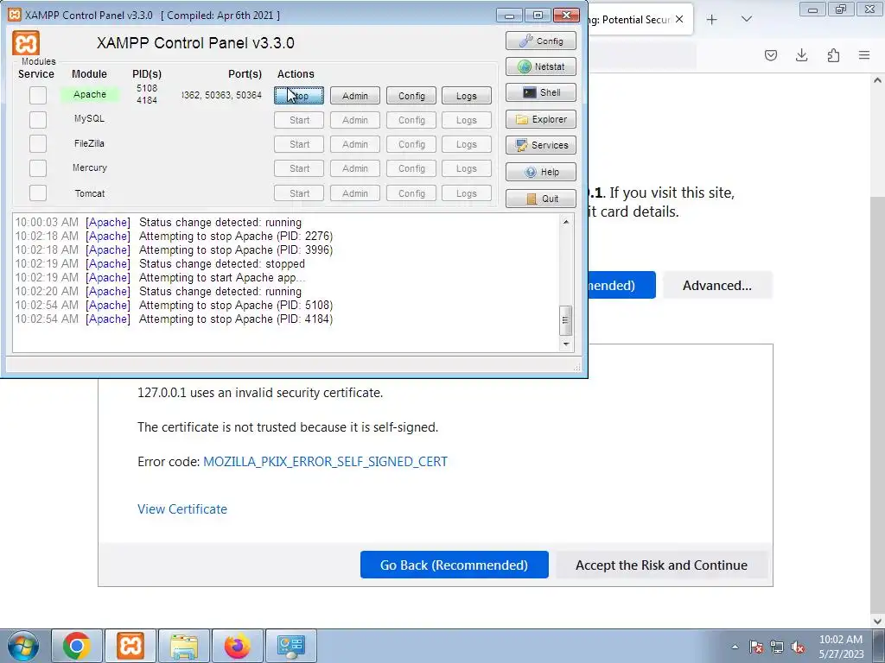Open the Services button
The height and width of the screenshot is (663, 885).
click(541, 145)
